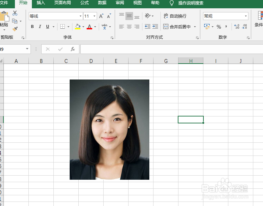Switch to the 数据 tab
The width and height of the screenshot is (263, 206).
click(x=102, y=3)
